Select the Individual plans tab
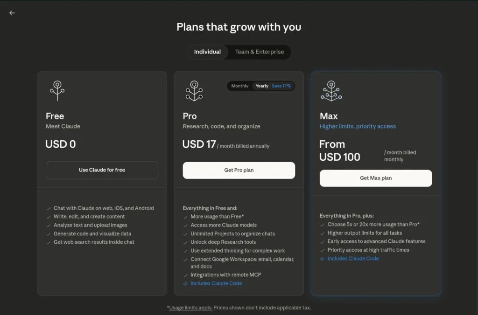This screenshot has width=478, height=315. coord(207,52)
